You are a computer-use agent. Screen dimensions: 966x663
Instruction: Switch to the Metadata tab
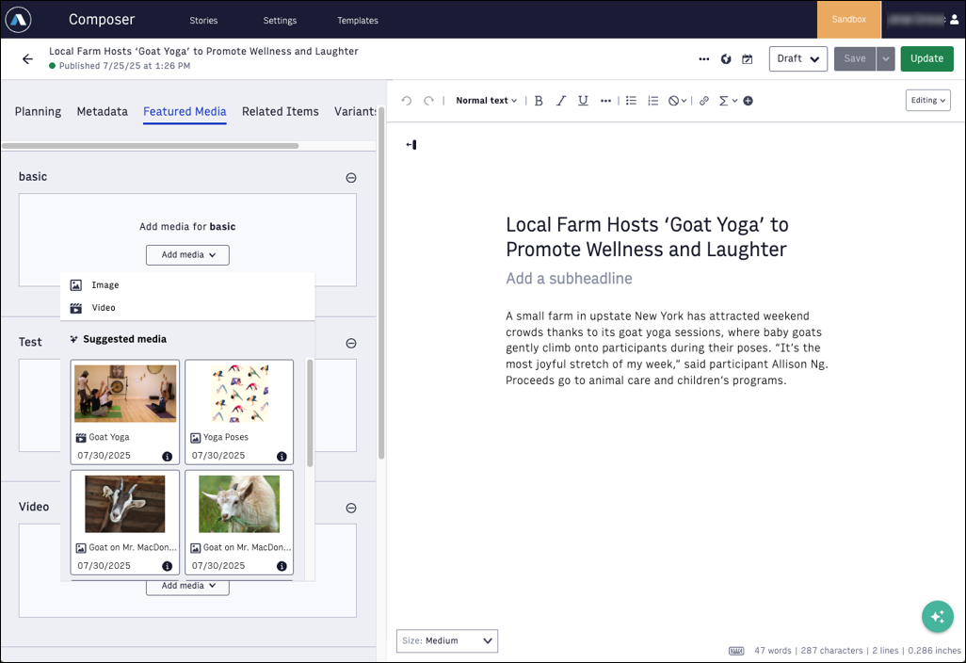(x=103, y=111)
